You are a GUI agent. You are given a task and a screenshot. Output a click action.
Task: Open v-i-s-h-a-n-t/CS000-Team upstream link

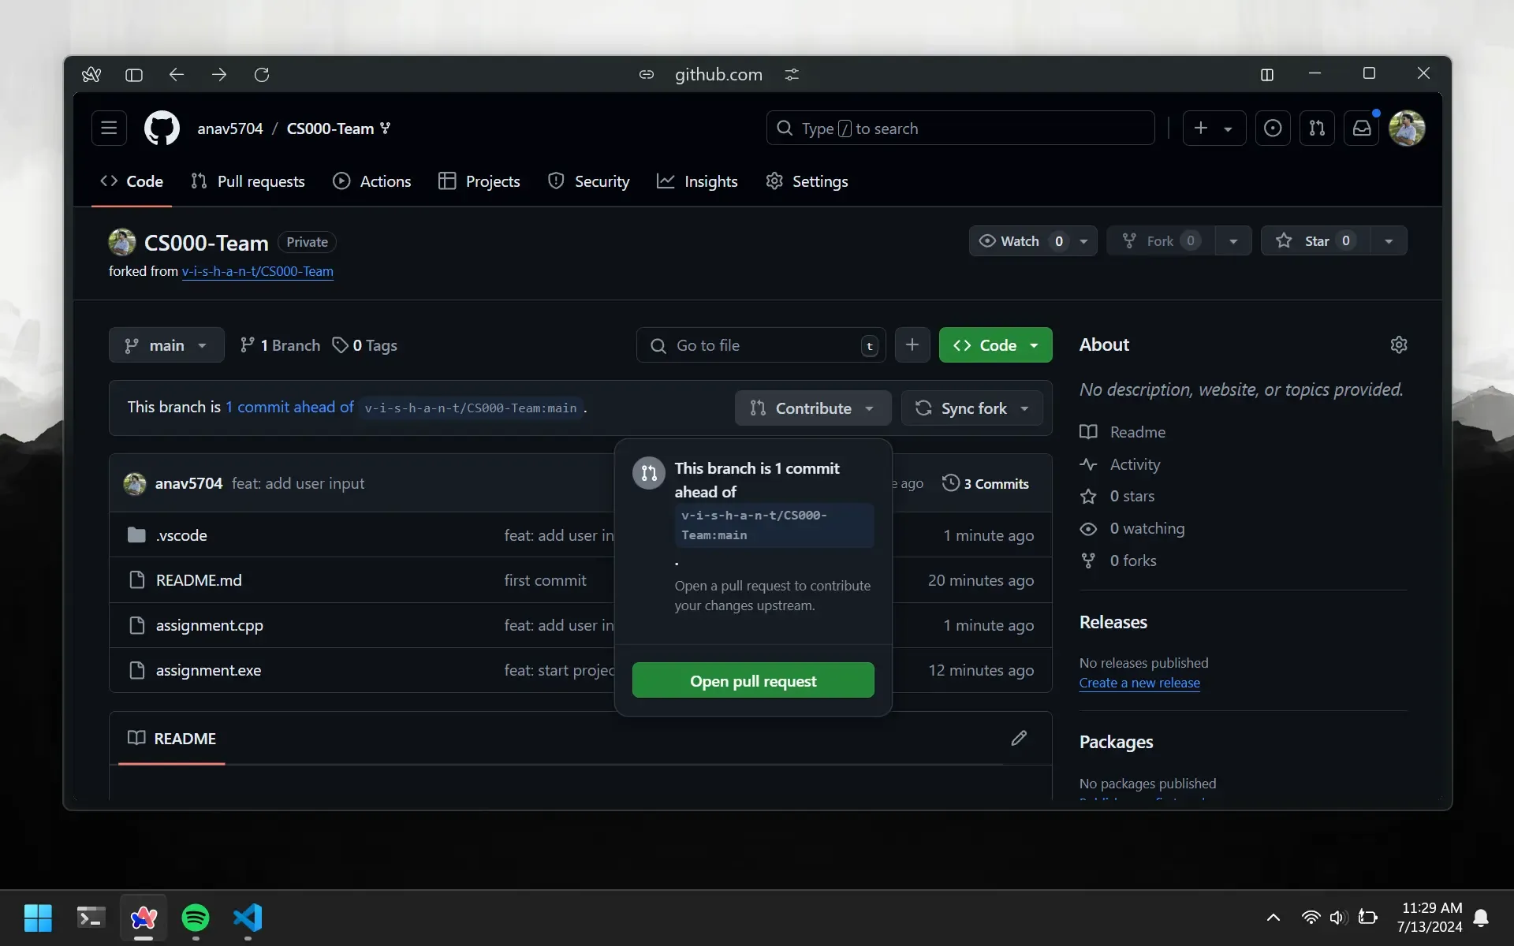pyautogui.click(x=258, y=271)
